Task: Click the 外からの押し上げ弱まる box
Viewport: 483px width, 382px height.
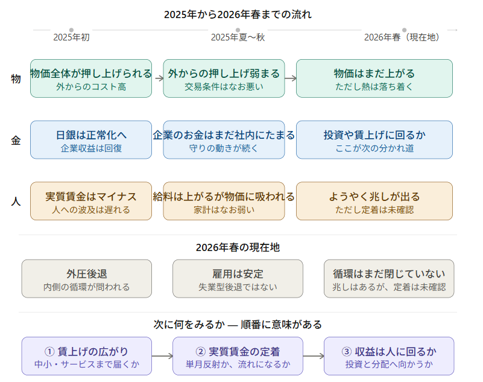Action: point(224,78)
